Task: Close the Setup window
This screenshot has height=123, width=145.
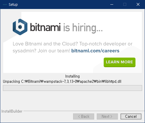Action: 138,4
